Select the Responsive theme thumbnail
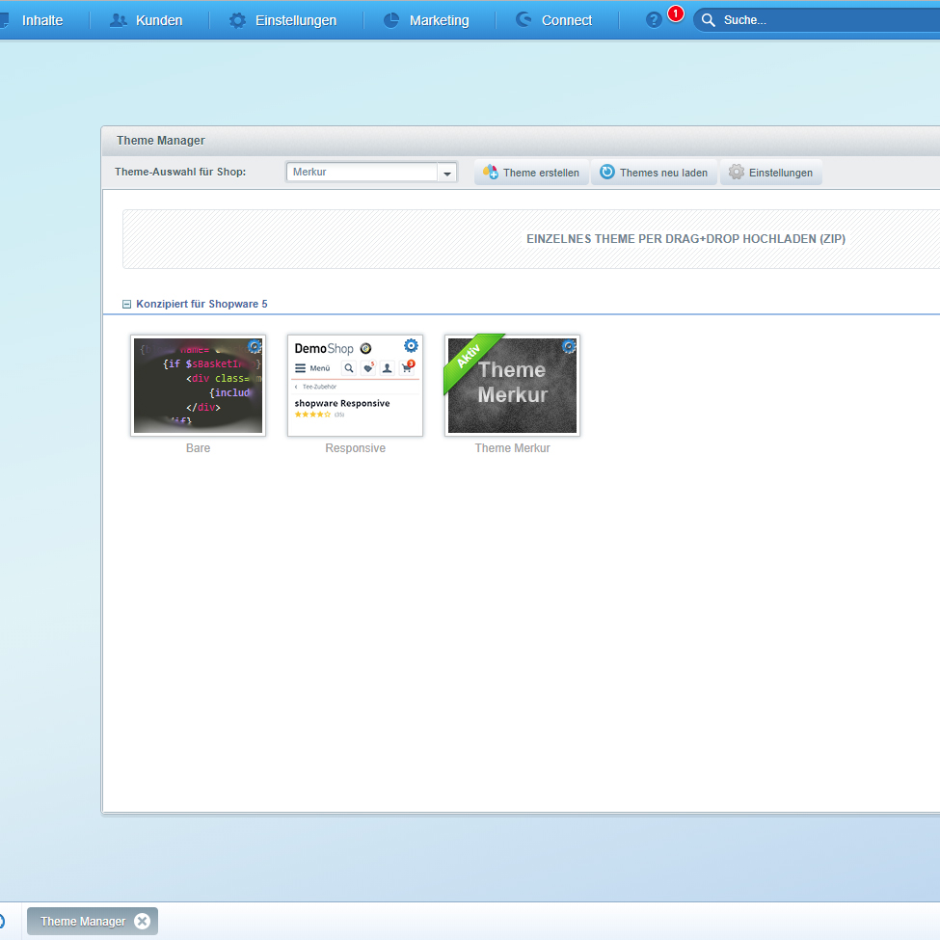 click(x=355, y=386)
